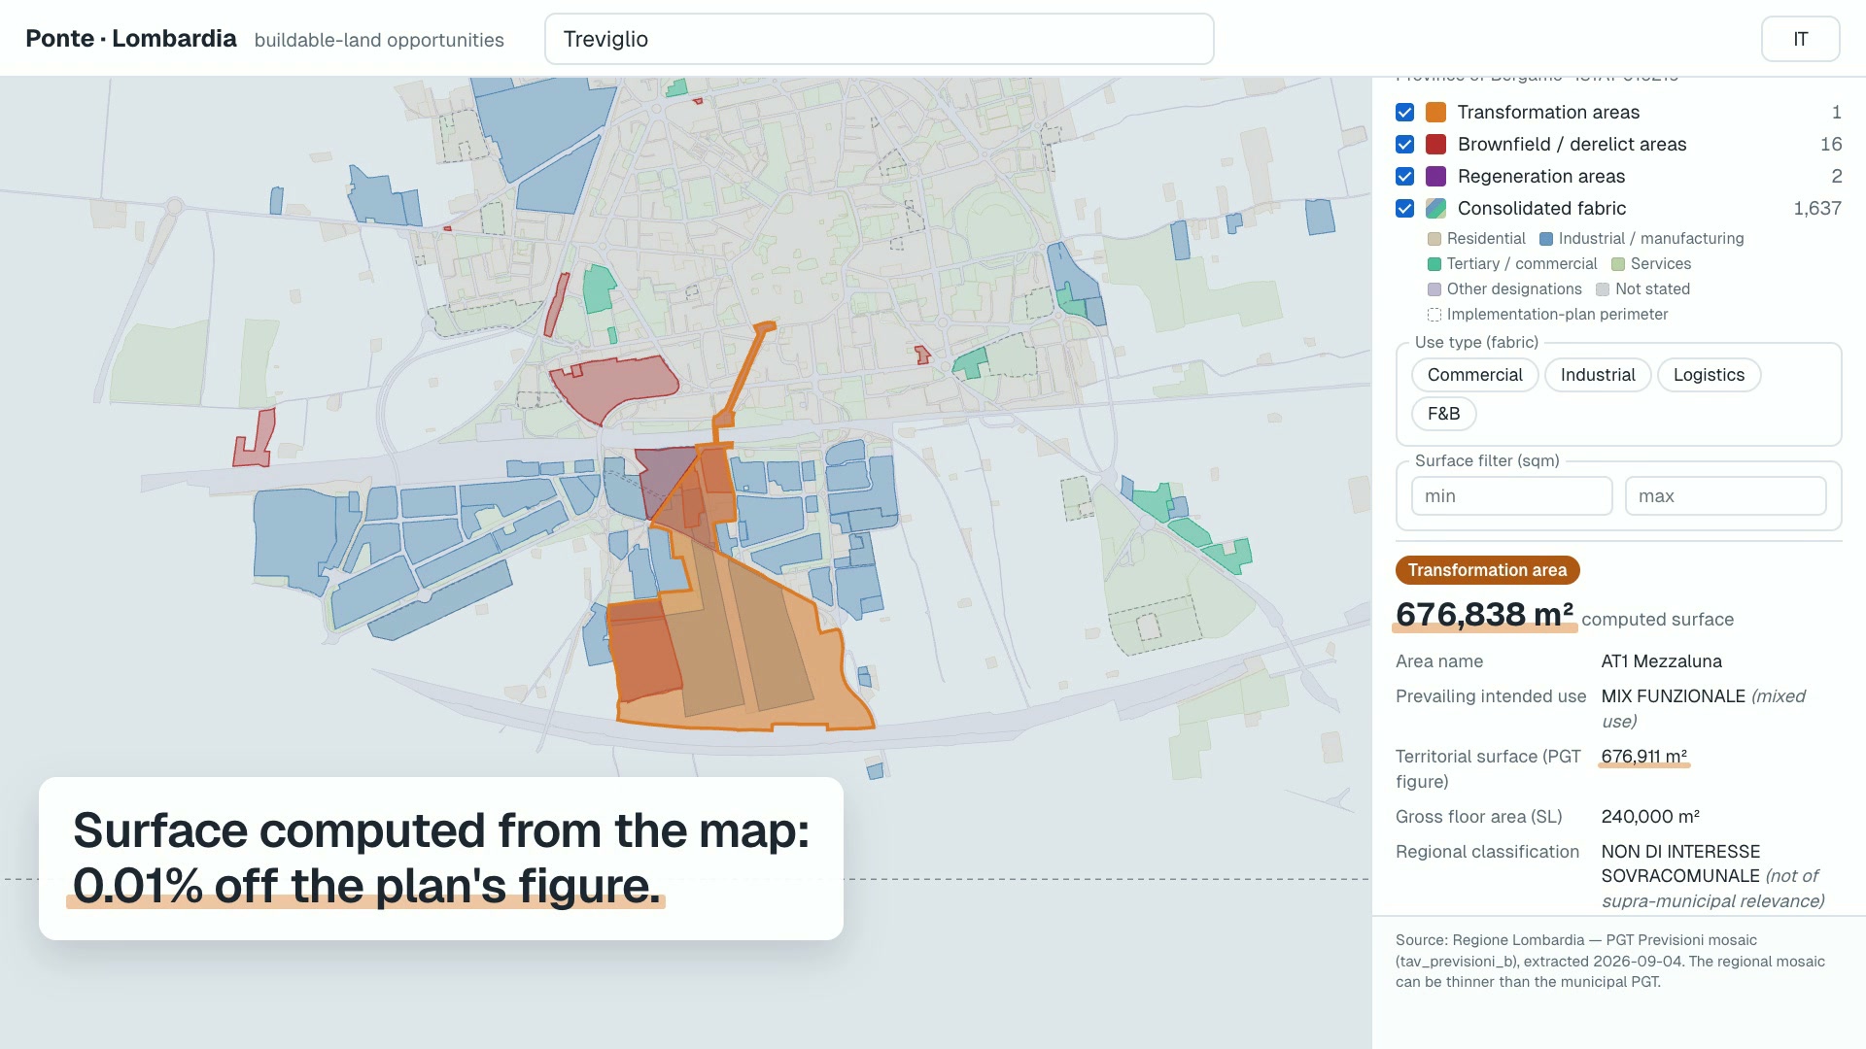Click the Residential legend swatch
Viewport: 1866px width, 1049px height.
(1434, 239)
